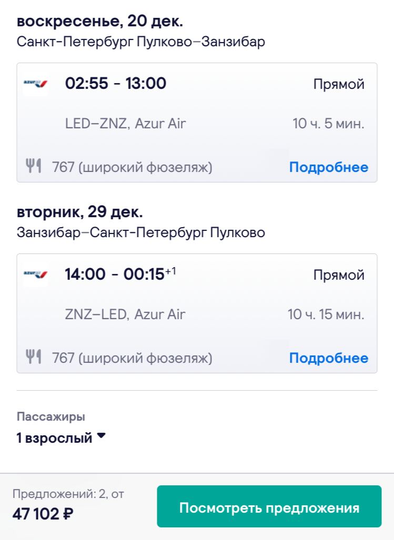This screenshot has width=394, height=540.
Task: Click the вторник, 29 дек. heading
Action: point(79,212)
